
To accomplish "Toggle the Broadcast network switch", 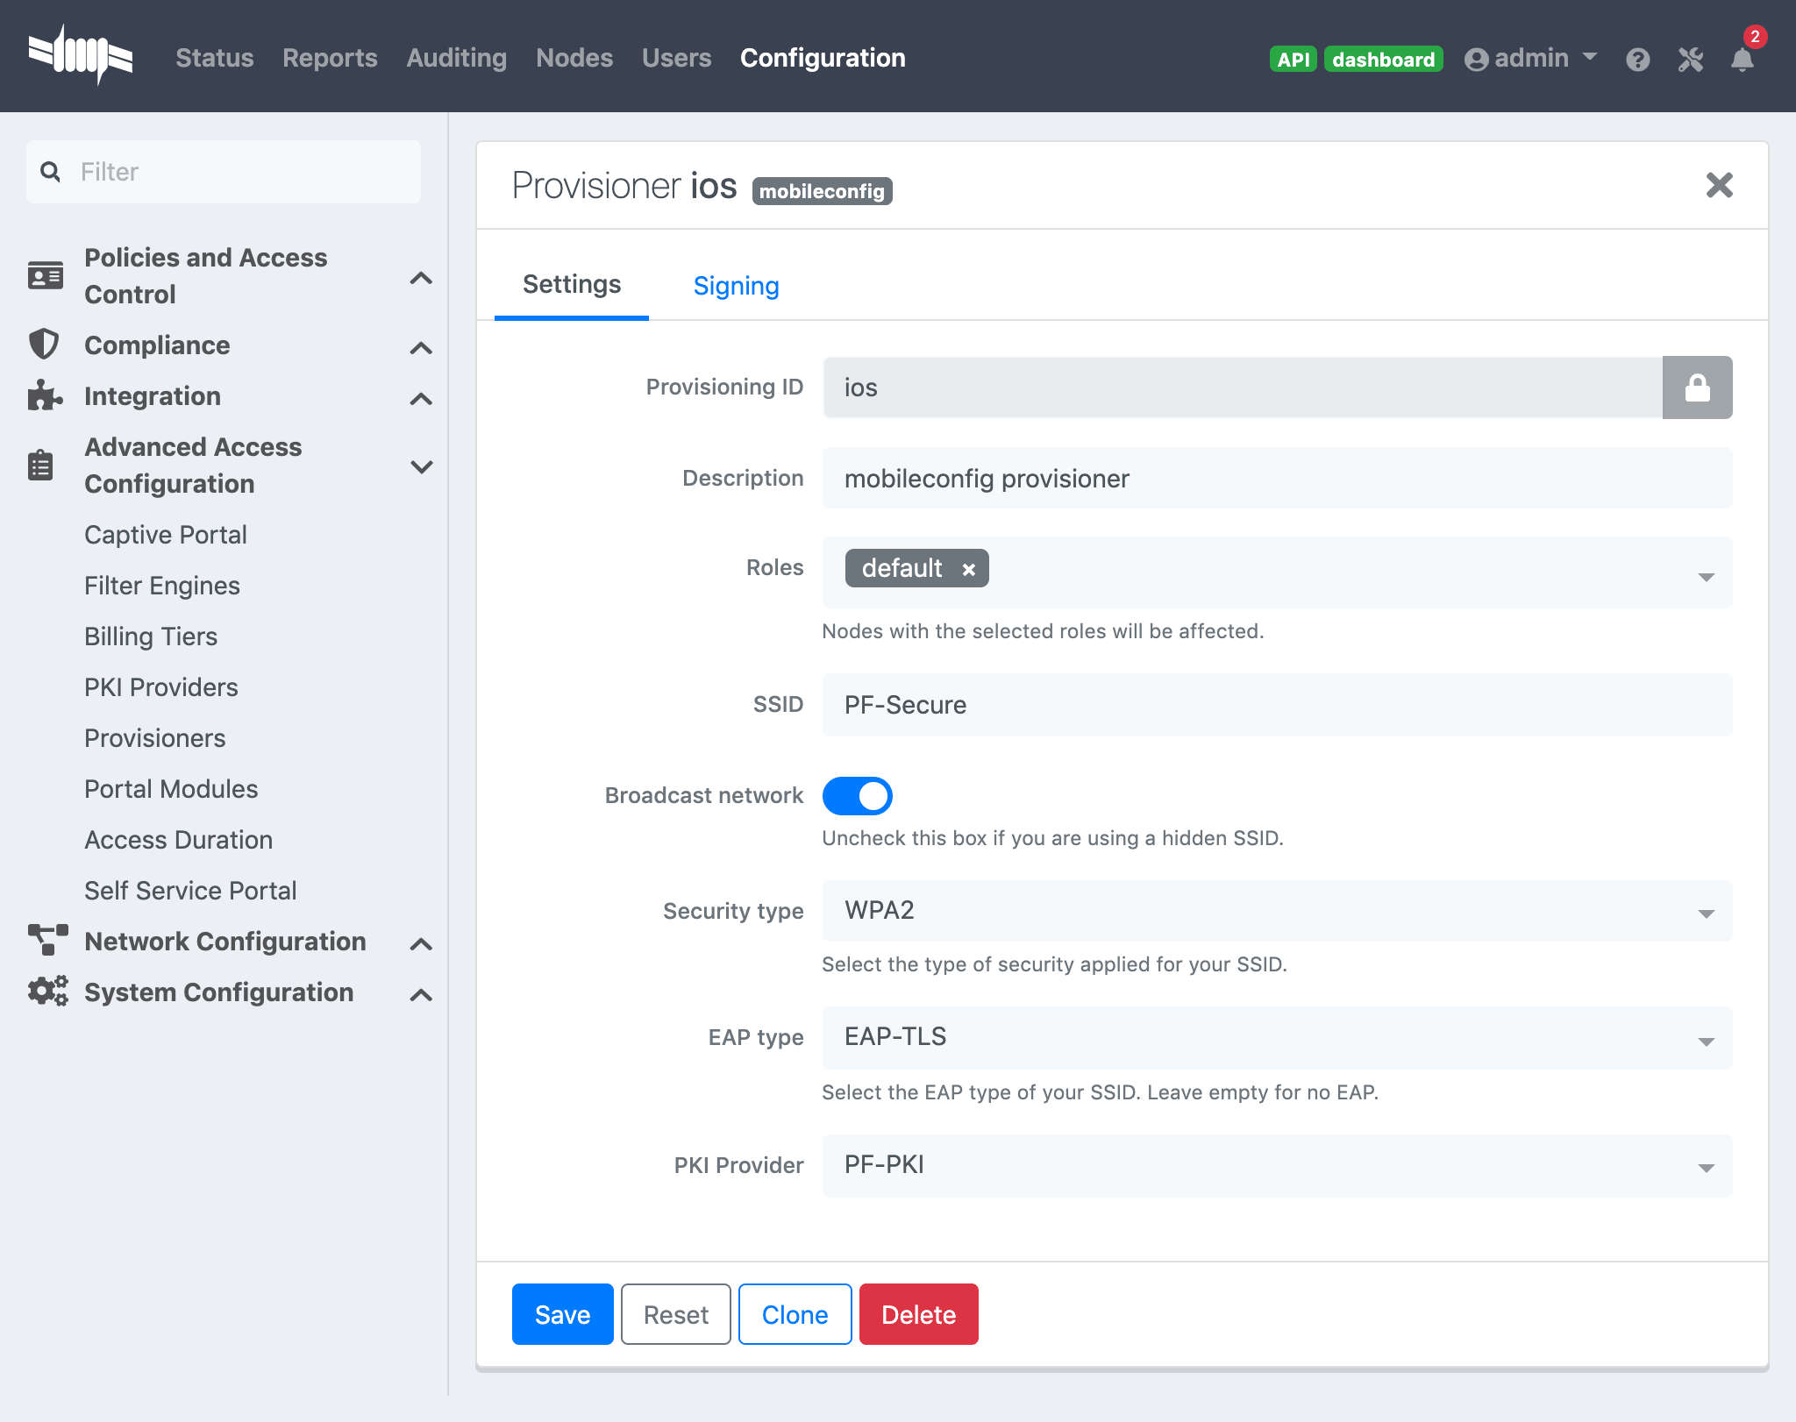I will [x=857, y=795].
